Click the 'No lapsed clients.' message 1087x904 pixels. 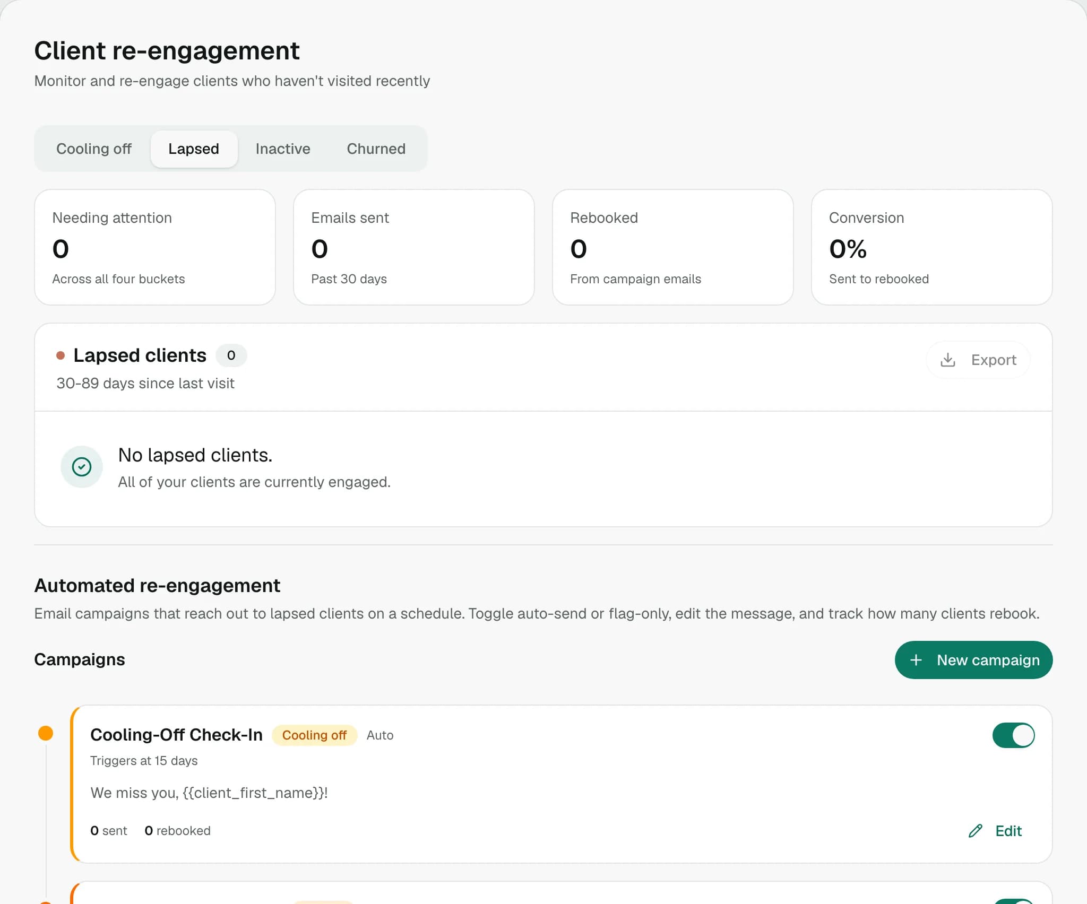(x=195, y=455)
